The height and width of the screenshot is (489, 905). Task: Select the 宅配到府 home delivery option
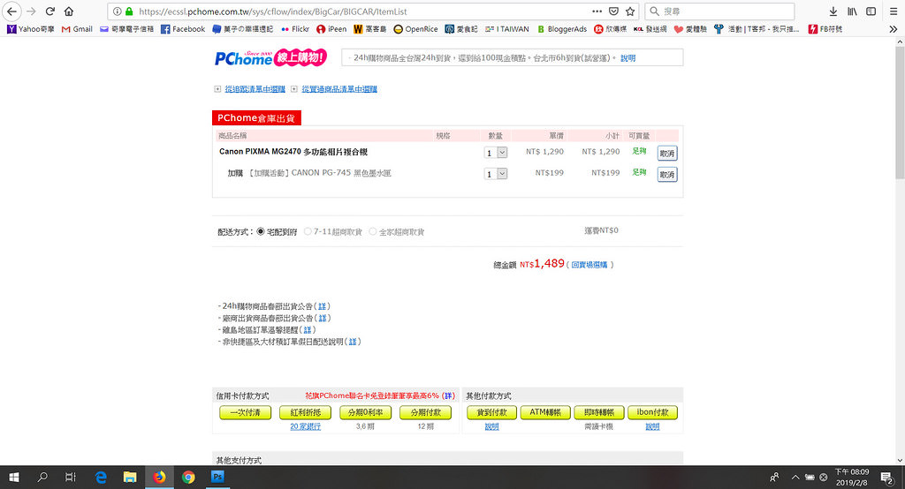coord(261,231)
